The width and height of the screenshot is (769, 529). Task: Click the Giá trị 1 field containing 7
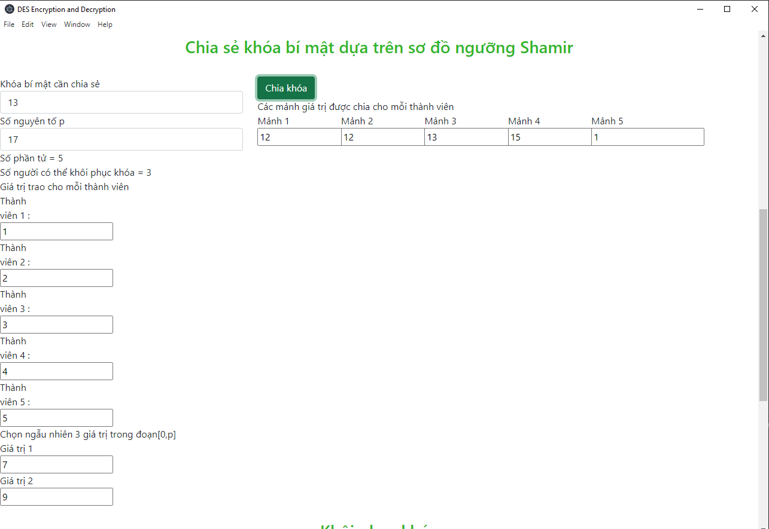click(56, 464)
